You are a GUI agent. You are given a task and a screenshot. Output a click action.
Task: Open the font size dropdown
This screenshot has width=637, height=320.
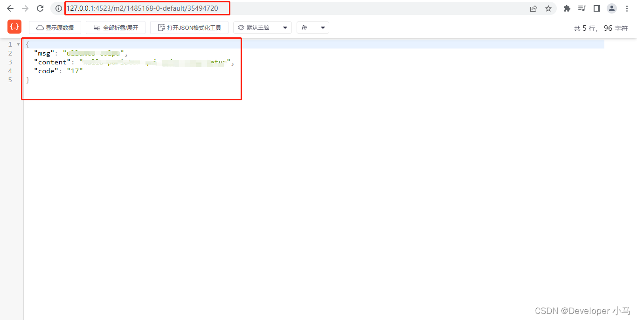(313, 28)
